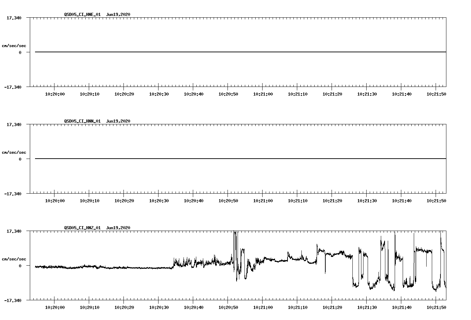The width and height of the screenshot is (471, 320).
Task: Click the 10:21:00 time label under HNZ plot
Action: coord(263,308)
